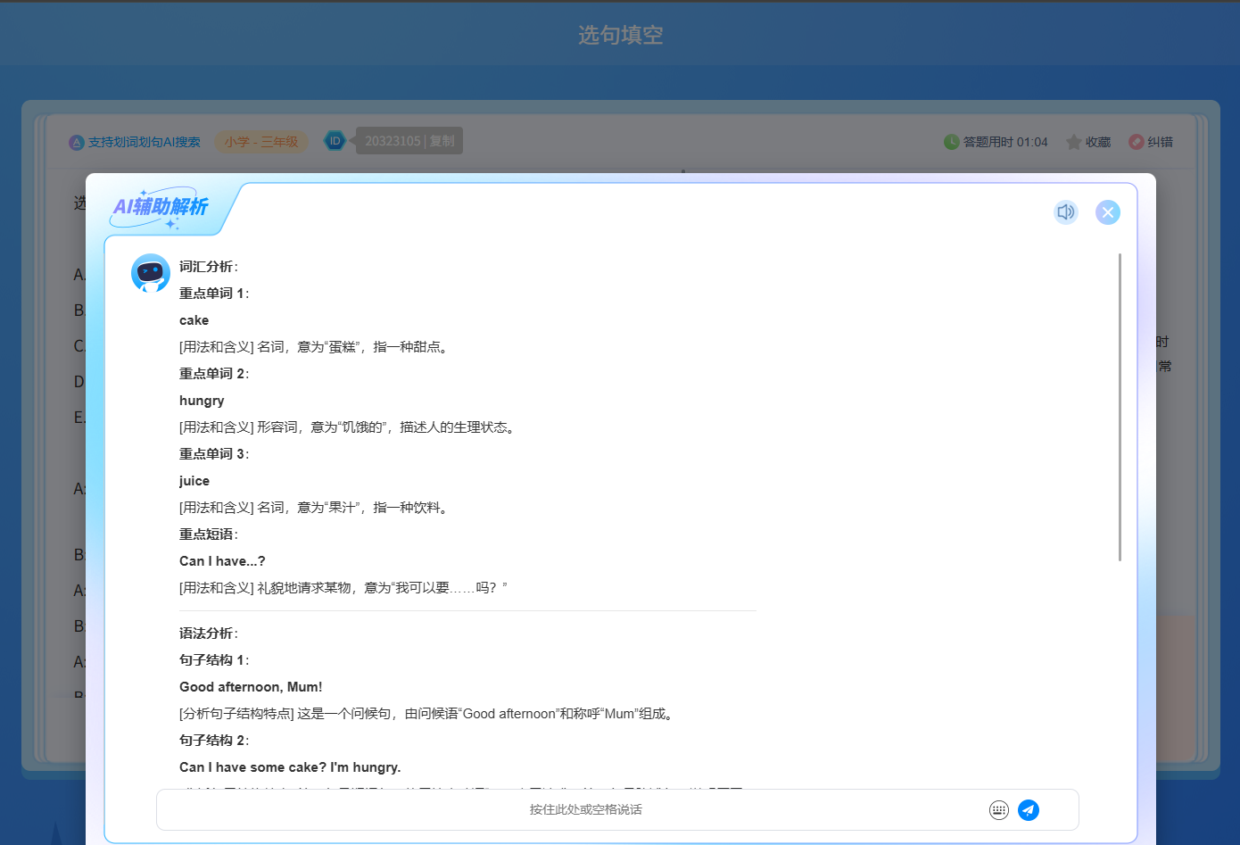Copy question ID 20323105 via 复制
This screenshot has width=1240, height=845.
click(442, 141)
